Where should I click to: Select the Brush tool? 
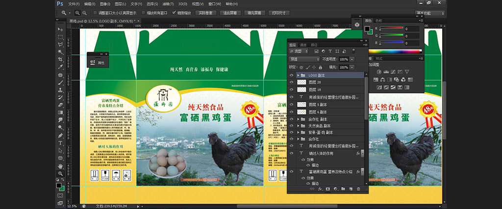click(60, 82)
